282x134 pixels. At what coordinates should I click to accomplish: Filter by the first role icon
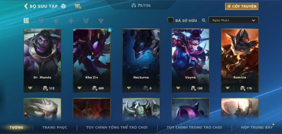[41, 21]
